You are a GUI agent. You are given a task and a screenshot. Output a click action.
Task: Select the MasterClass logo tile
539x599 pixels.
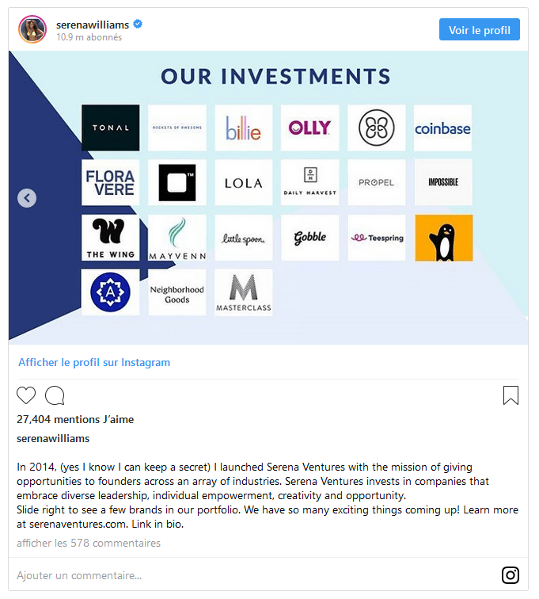(x=243, y=292)
